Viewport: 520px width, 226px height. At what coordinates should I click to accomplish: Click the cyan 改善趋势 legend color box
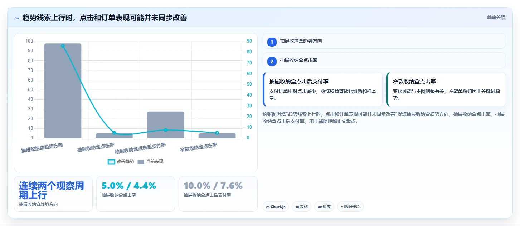(x=111, y=162)
